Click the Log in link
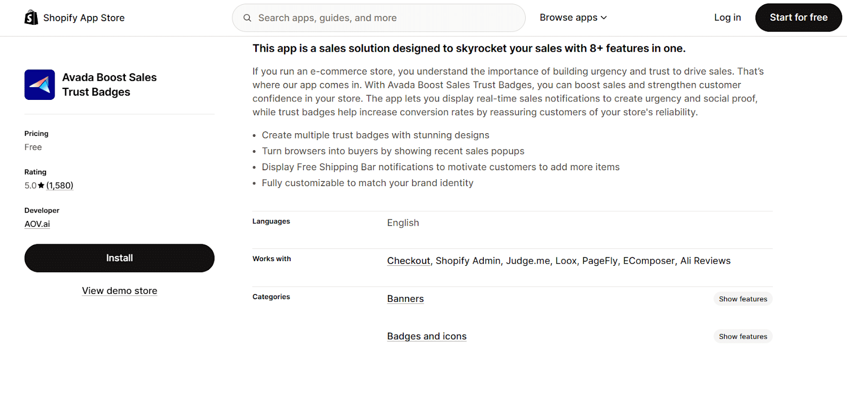This screenshot has height=407, width=847. pos(727,17)
